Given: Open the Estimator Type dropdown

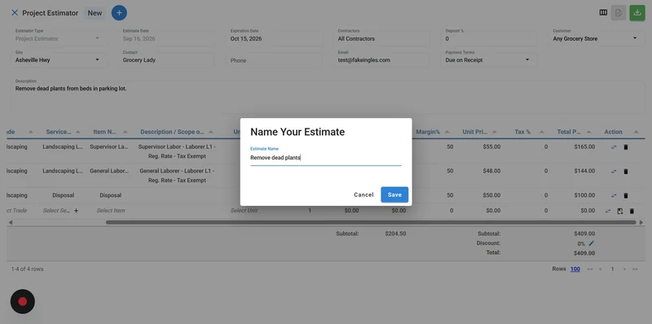Looking at the screenshot, I should [x=58, y=38].
